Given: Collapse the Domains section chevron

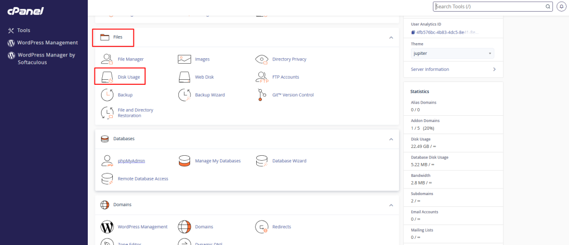Looking at the screenshot, I should pos(391,205).
